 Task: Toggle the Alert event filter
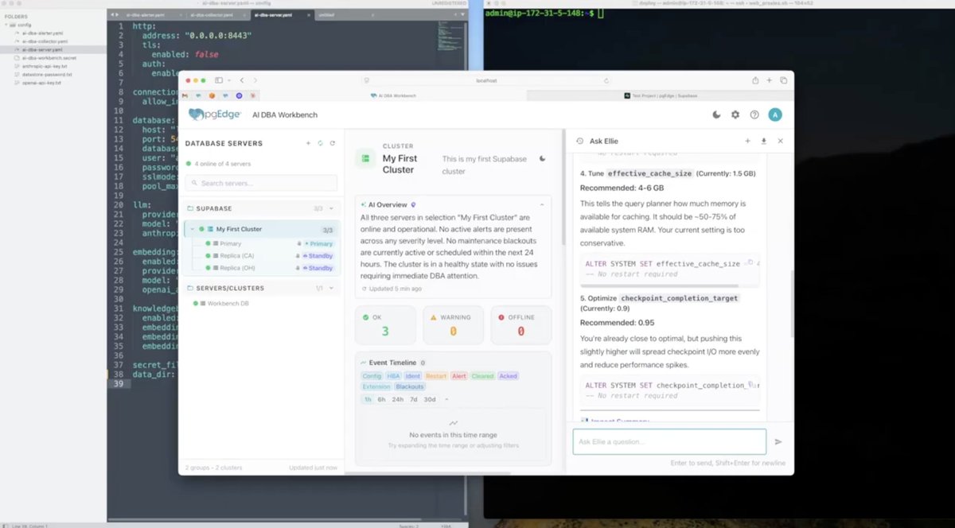pos(459,376)
